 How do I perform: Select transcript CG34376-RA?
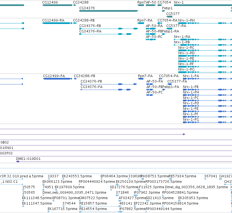point(91,31)
